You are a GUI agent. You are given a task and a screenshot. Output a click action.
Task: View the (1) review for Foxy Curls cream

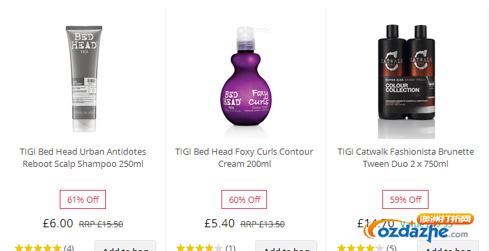pos(230,248)
